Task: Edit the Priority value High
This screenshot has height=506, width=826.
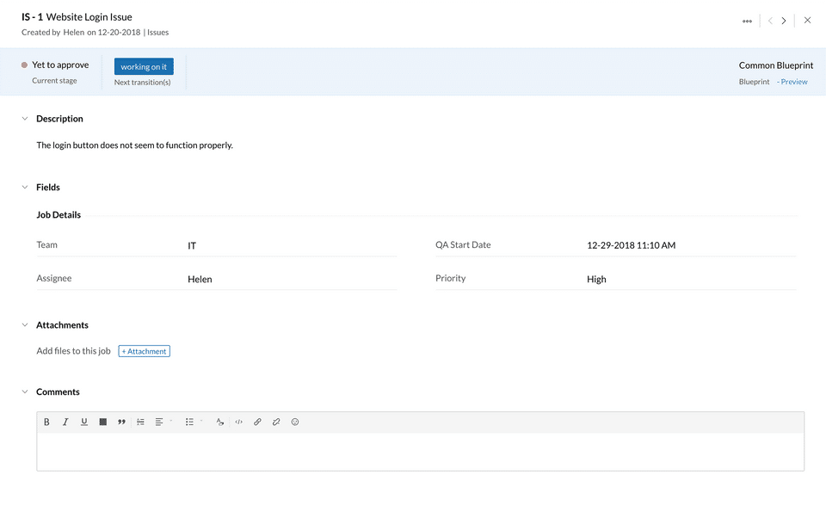Action: 596,280
